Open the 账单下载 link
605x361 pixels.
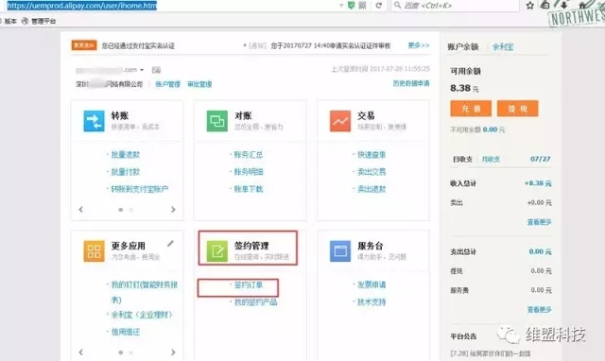coord(249,189)
